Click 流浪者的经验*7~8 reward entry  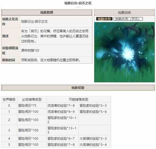point(61,106)
